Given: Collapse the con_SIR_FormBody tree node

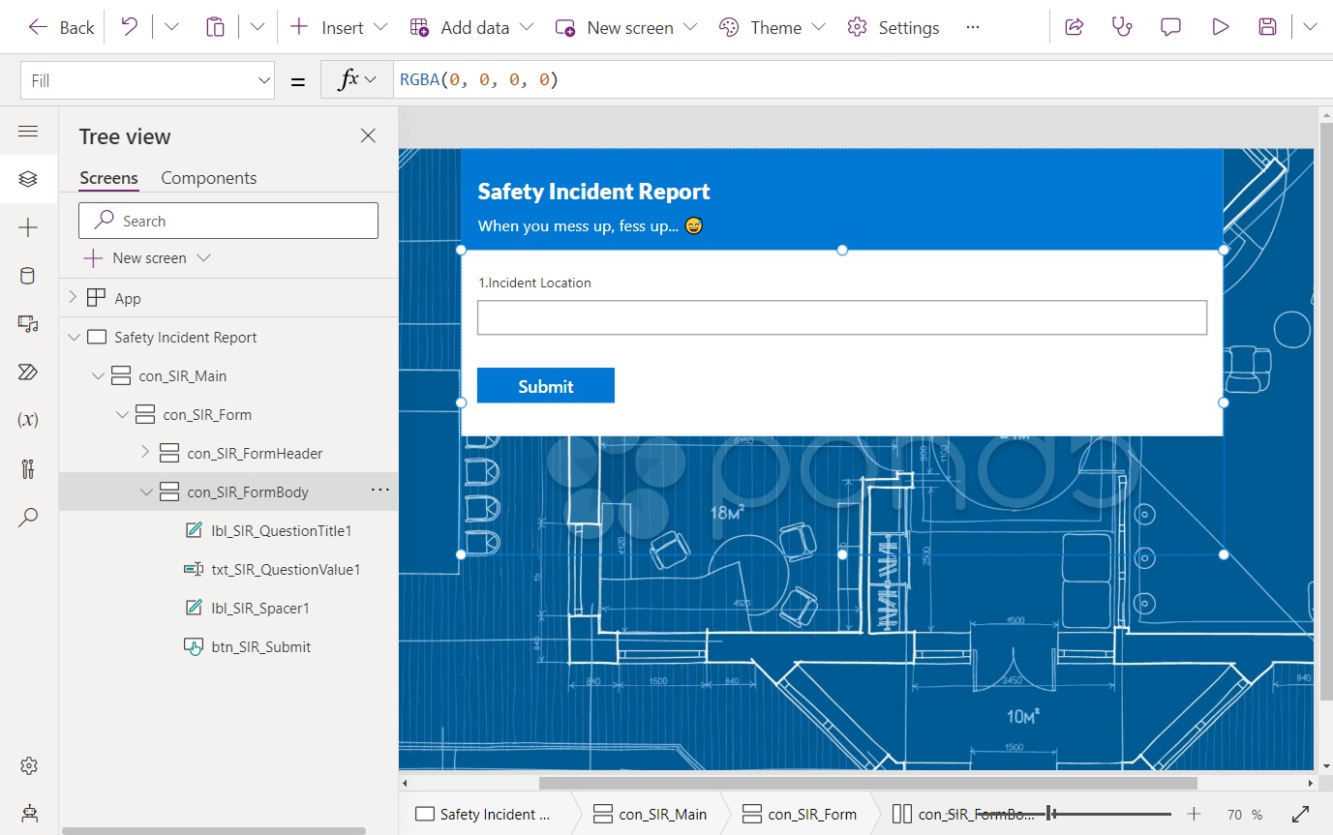Looking at the screenshot, I should (146, 492).
